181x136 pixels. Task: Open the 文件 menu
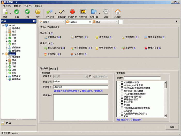click(7, 6)
